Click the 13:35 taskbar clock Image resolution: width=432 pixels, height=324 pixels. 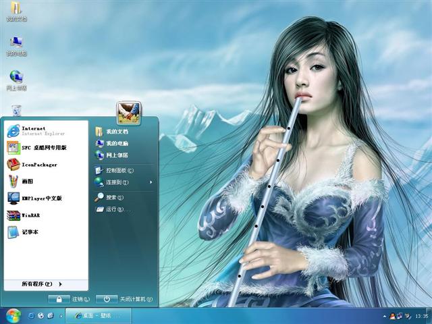coord(421,316)
